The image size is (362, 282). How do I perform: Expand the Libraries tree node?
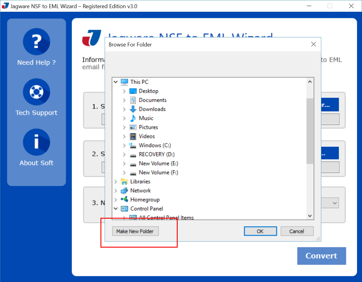pos(116,182)
